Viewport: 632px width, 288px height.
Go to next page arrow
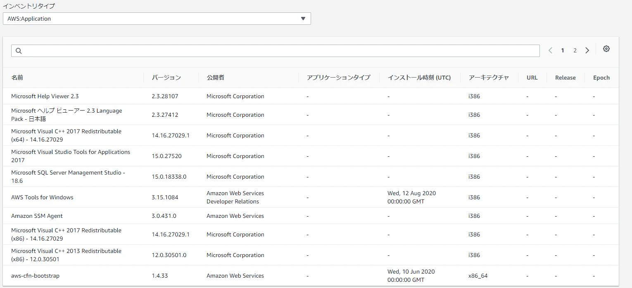(x=587, y=50)
